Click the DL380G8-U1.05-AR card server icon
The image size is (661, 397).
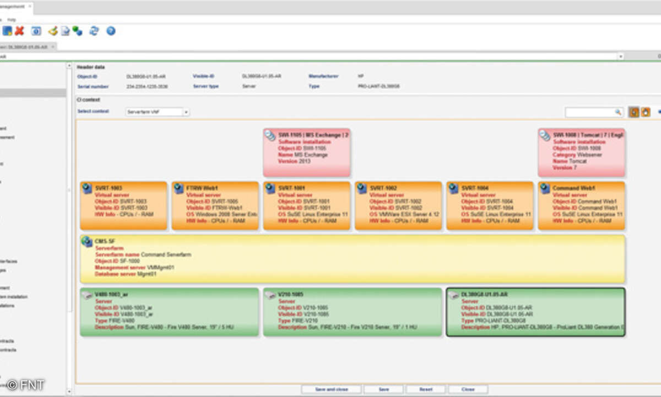453,295
